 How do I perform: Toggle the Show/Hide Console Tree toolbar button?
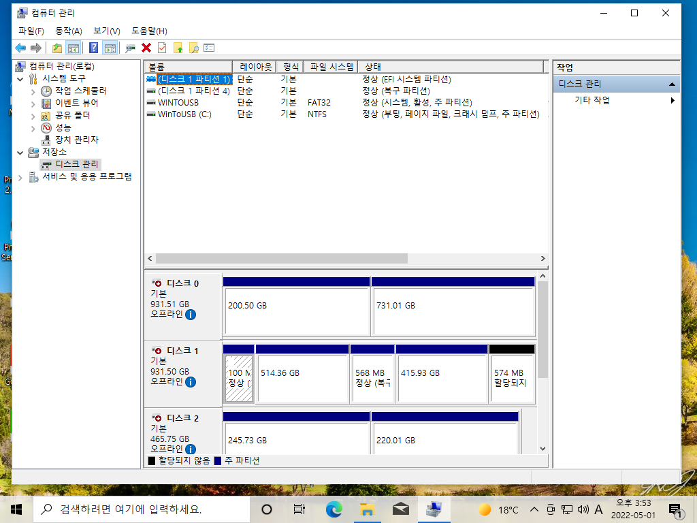coord(74,48)
